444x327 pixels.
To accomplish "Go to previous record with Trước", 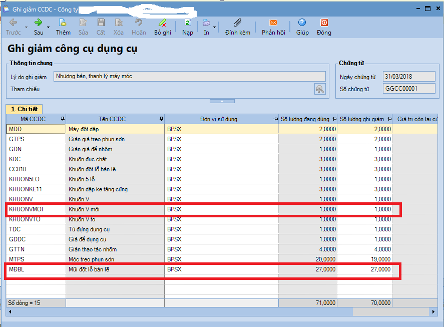I will [x=14, y=27].
